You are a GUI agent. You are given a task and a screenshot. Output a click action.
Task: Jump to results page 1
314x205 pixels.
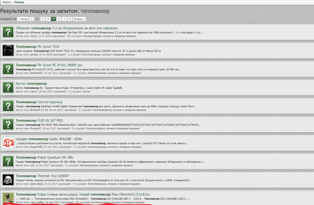32,19
